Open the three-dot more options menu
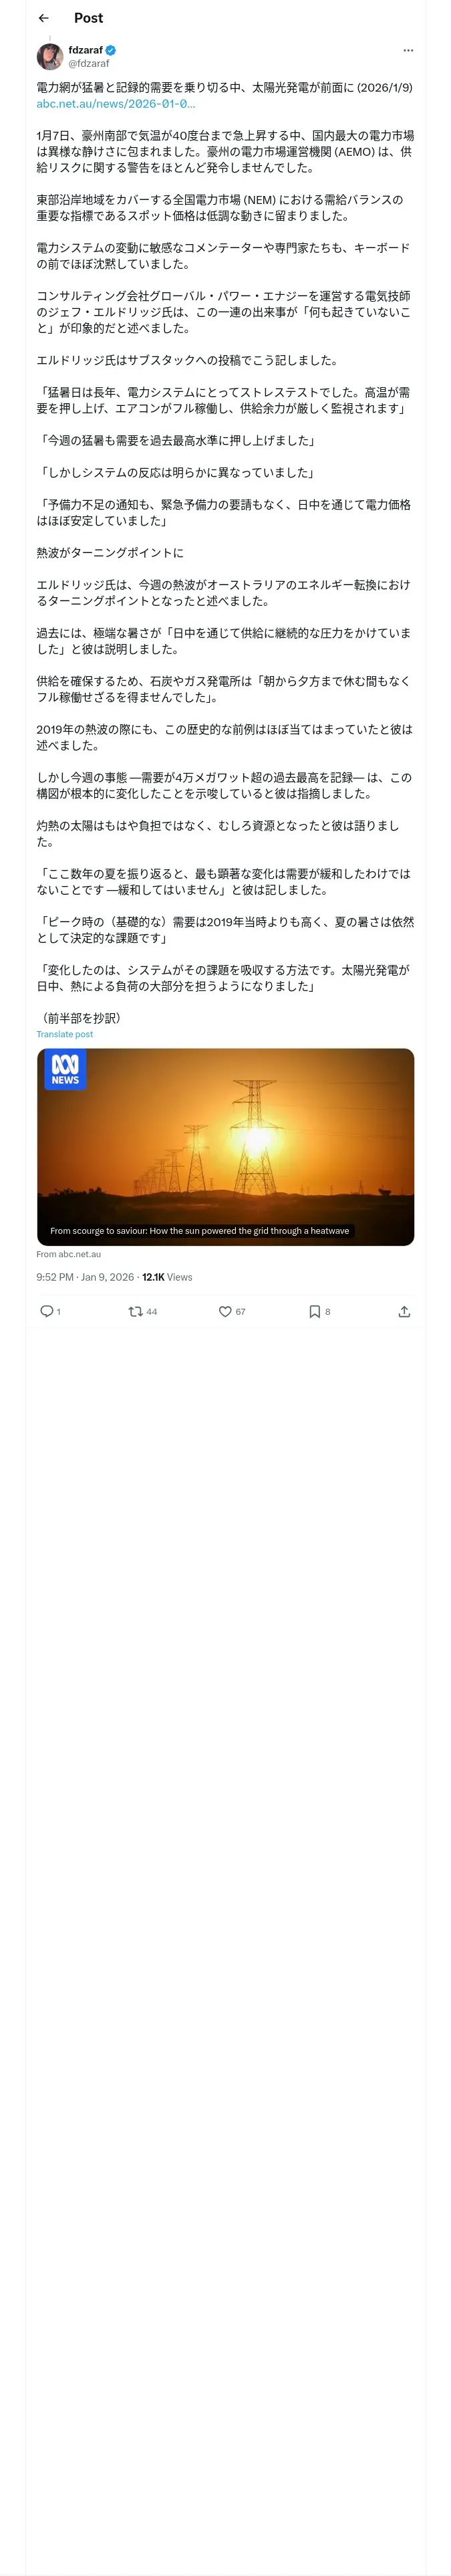Viewport: 451px width, 2576px height. (407, 50)
